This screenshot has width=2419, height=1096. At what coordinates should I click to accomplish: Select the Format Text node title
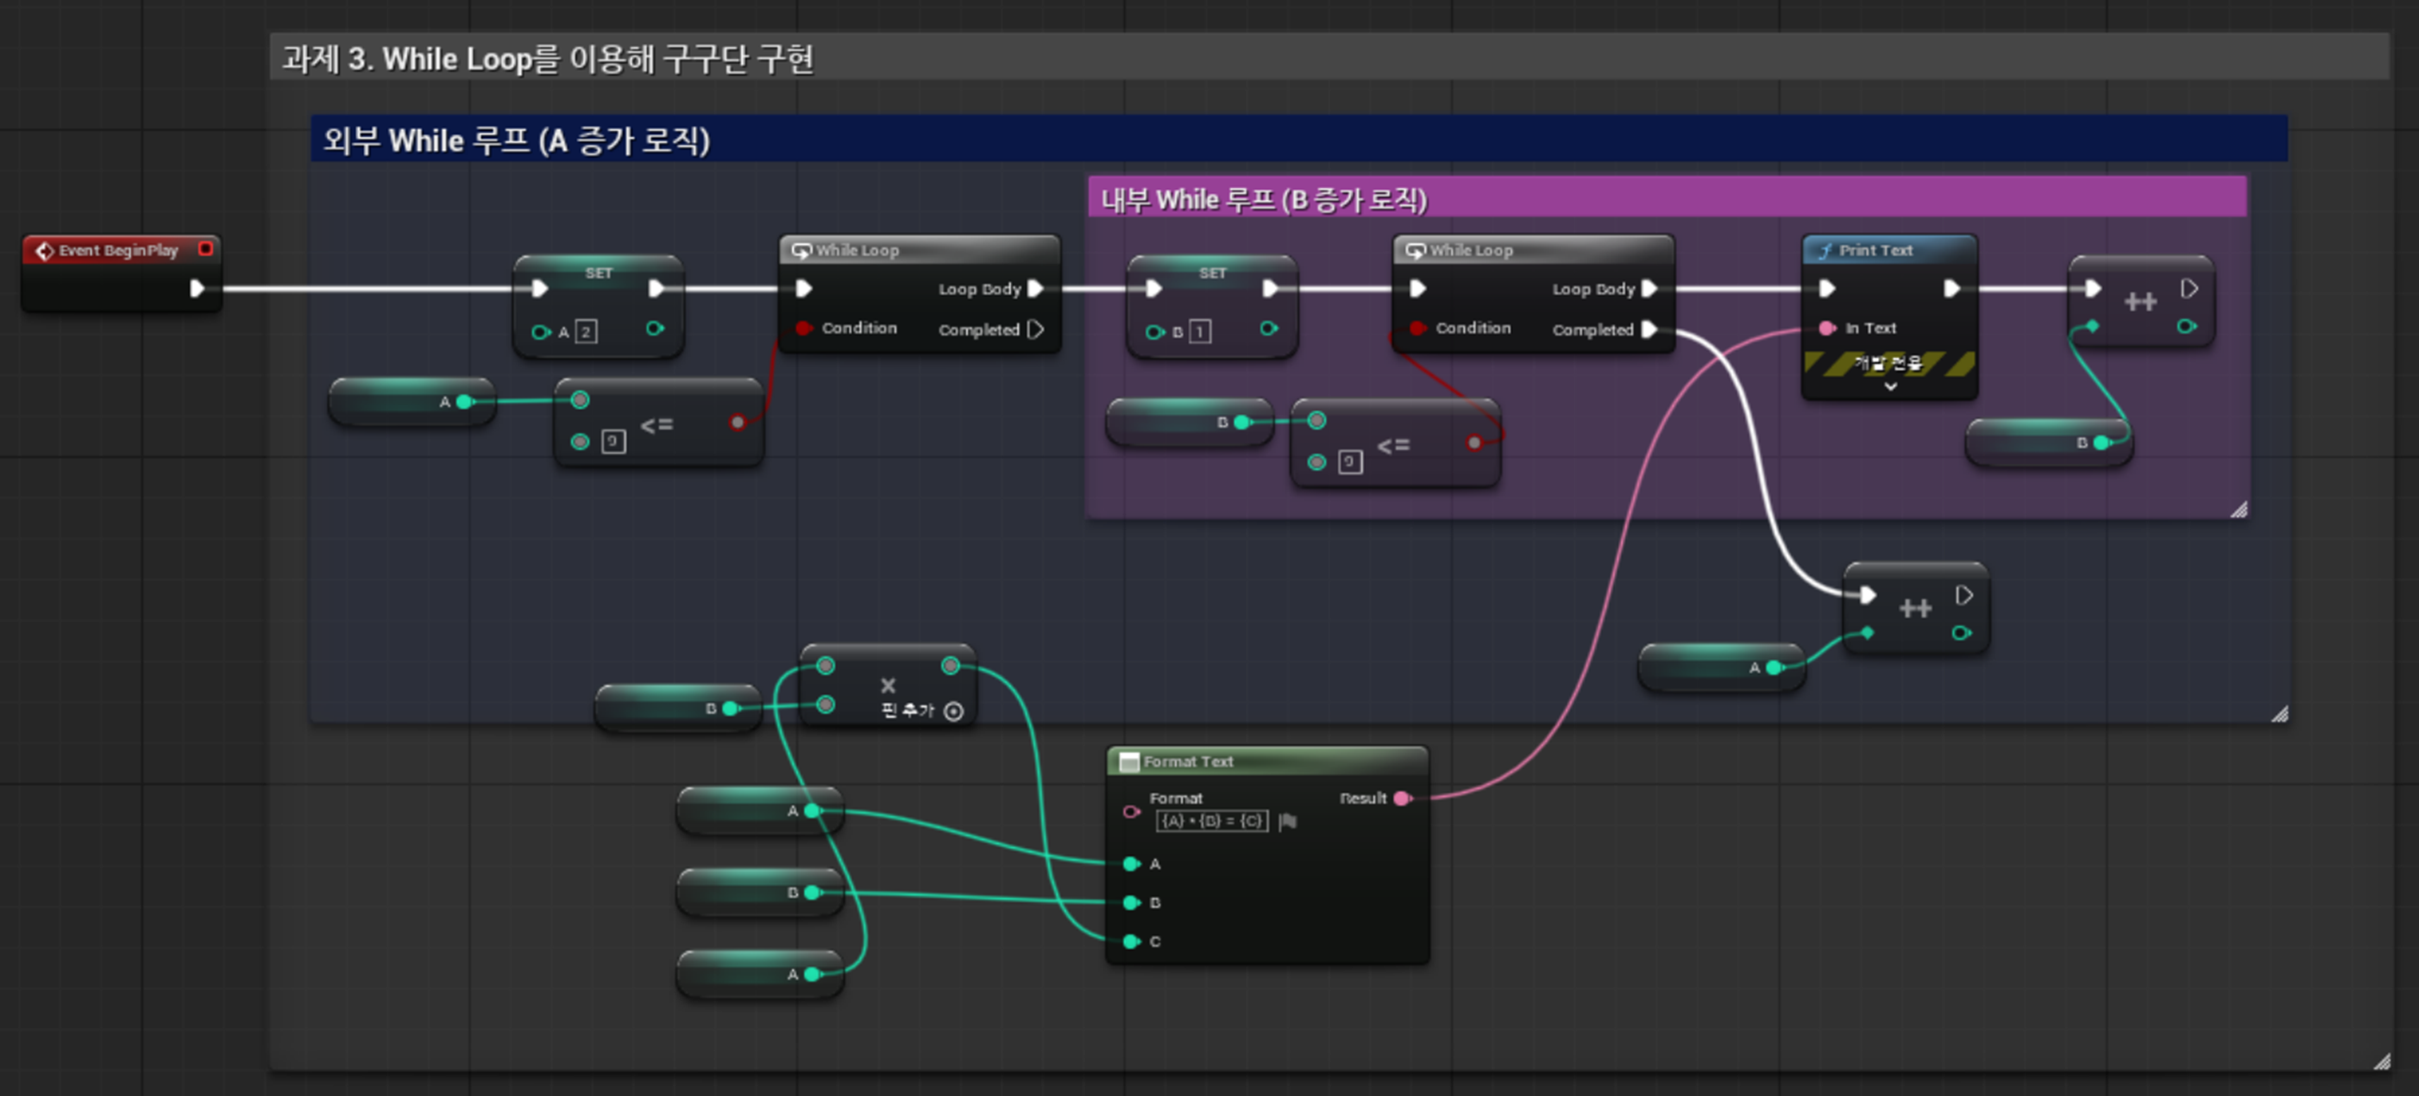pos(1188,761)
